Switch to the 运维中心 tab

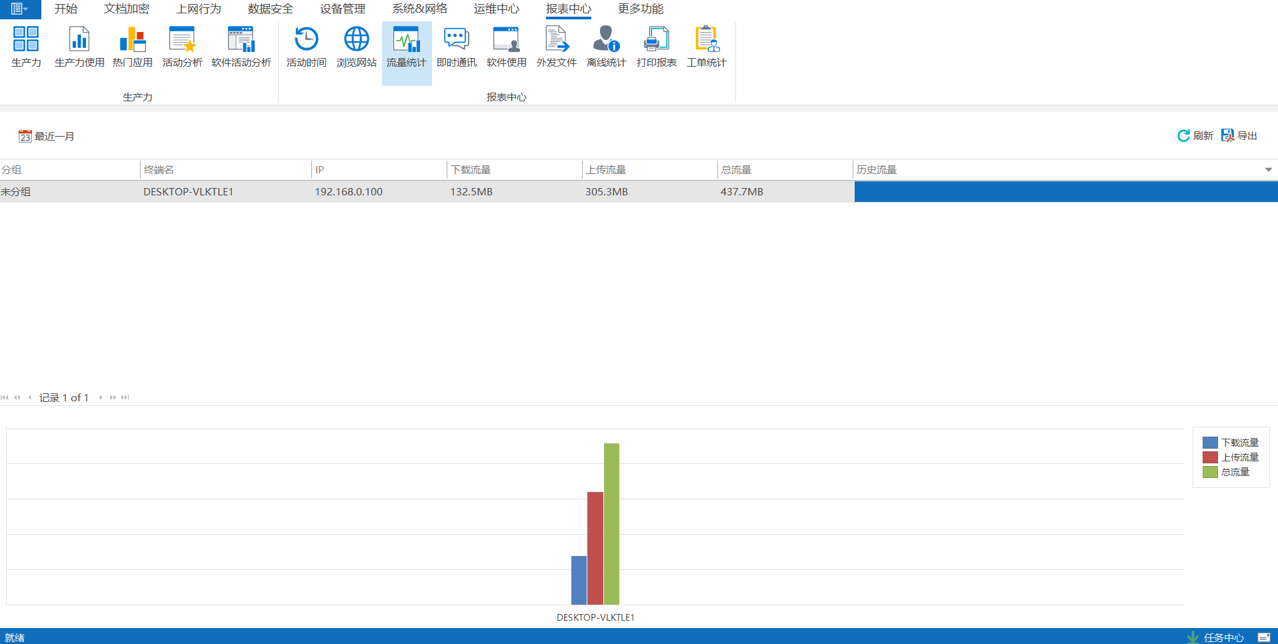496,9
